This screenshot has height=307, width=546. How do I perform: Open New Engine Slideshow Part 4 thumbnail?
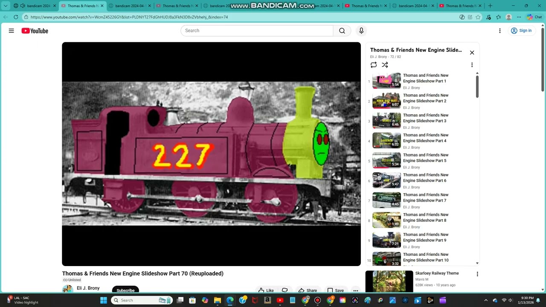[x=386, y=141]
